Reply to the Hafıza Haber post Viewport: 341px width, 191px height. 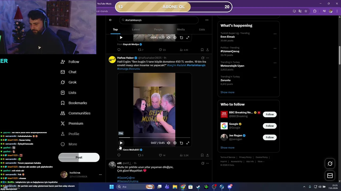point(119,155)
